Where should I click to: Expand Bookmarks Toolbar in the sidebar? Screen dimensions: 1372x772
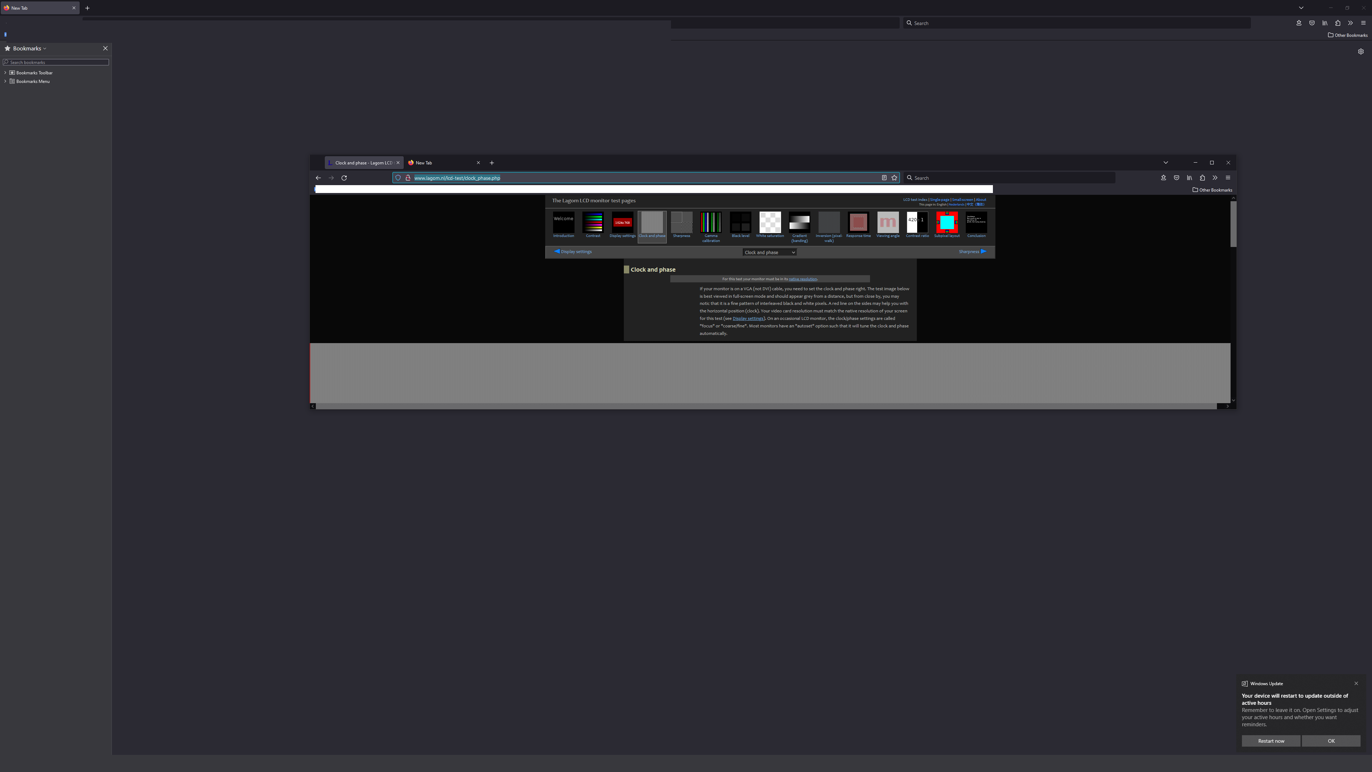point(5,73)
